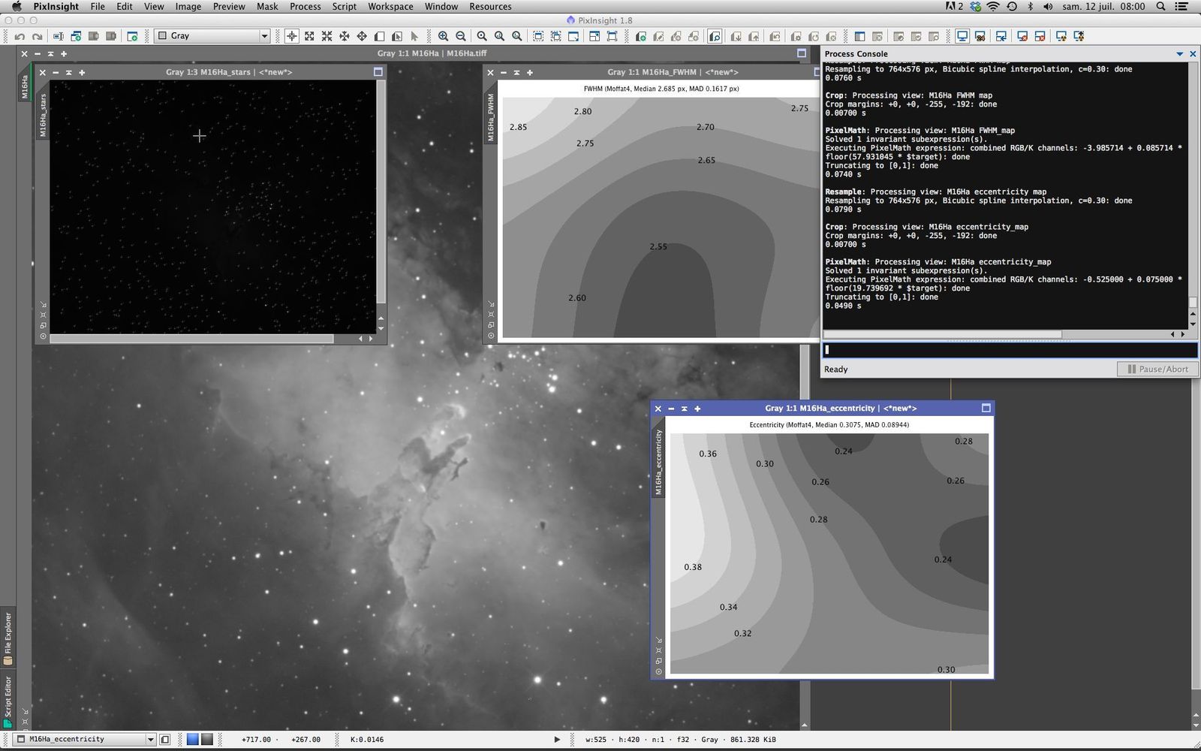
Task: Click the Process Console command input field
Action: [x=1009, y=350]
